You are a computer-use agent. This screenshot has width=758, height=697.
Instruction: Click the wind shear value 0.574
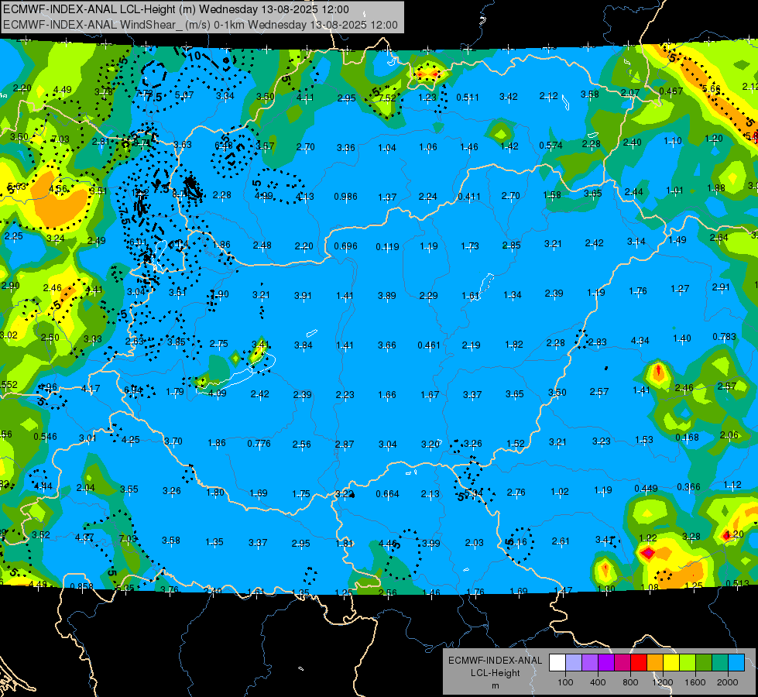(550, 145)
